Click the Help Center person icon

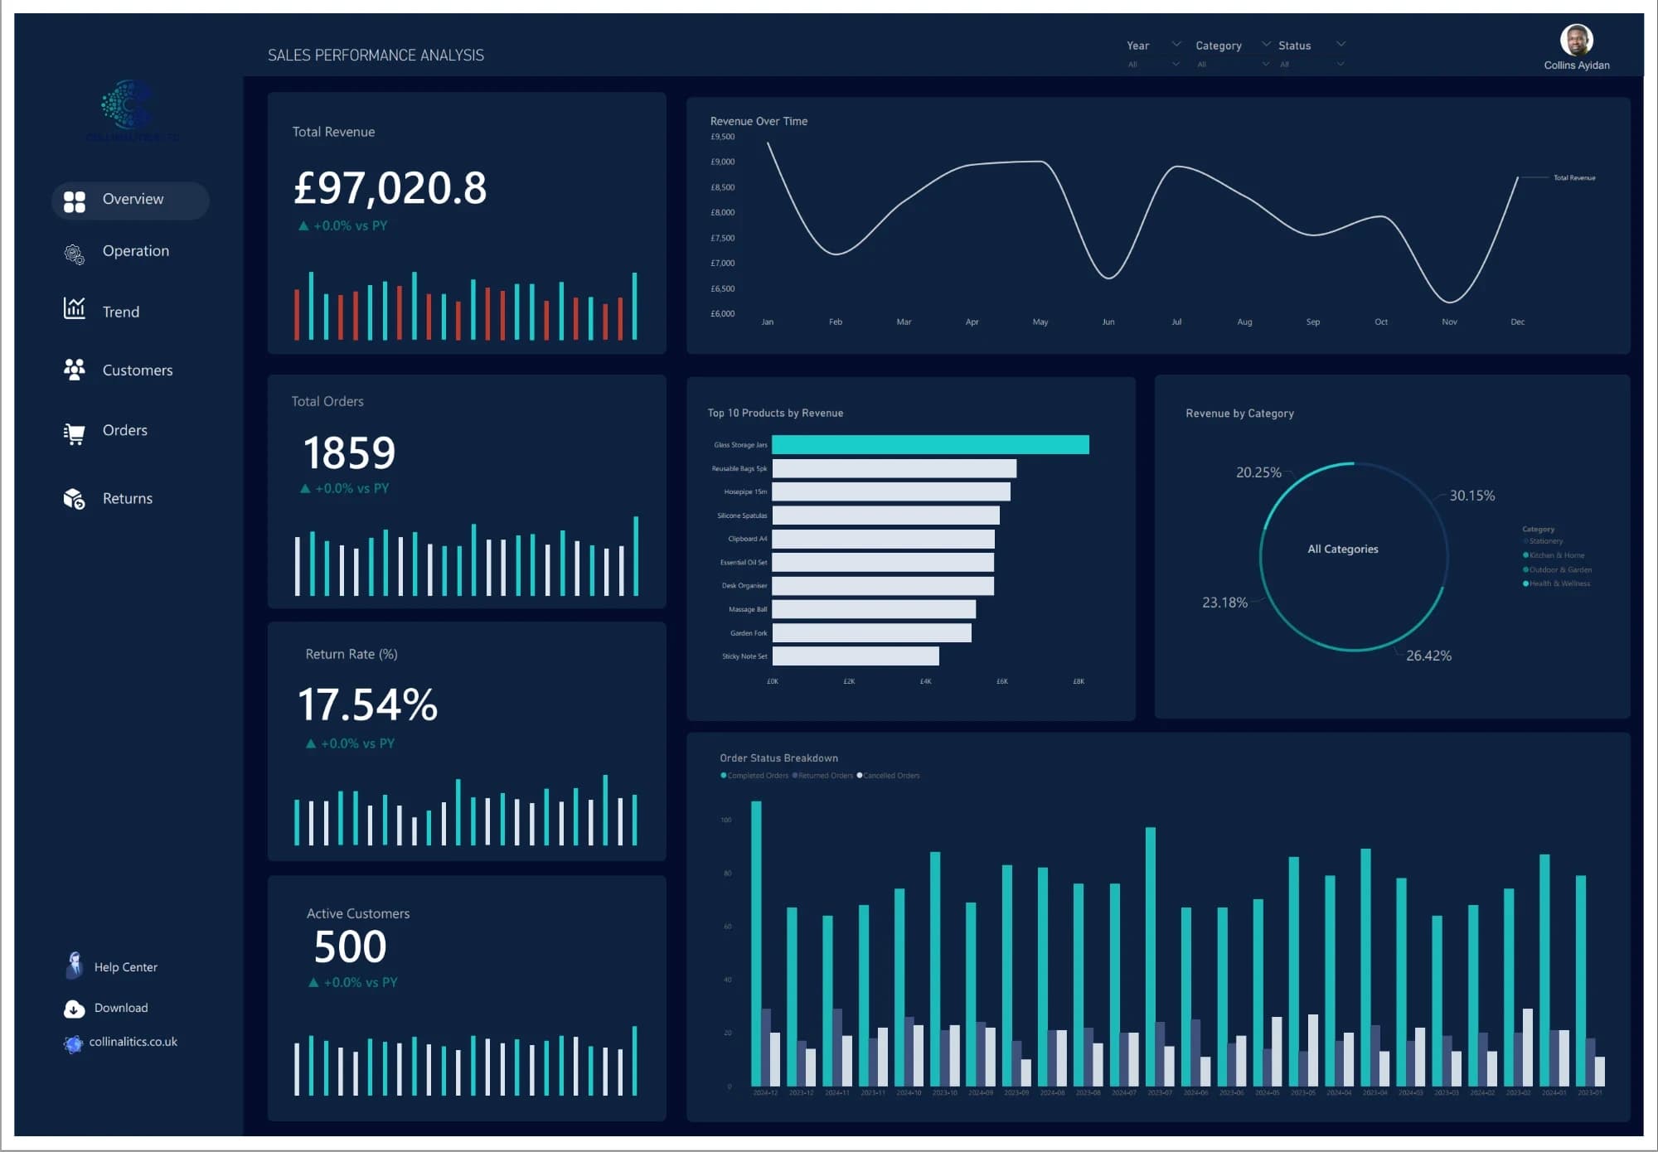(75, 966)
